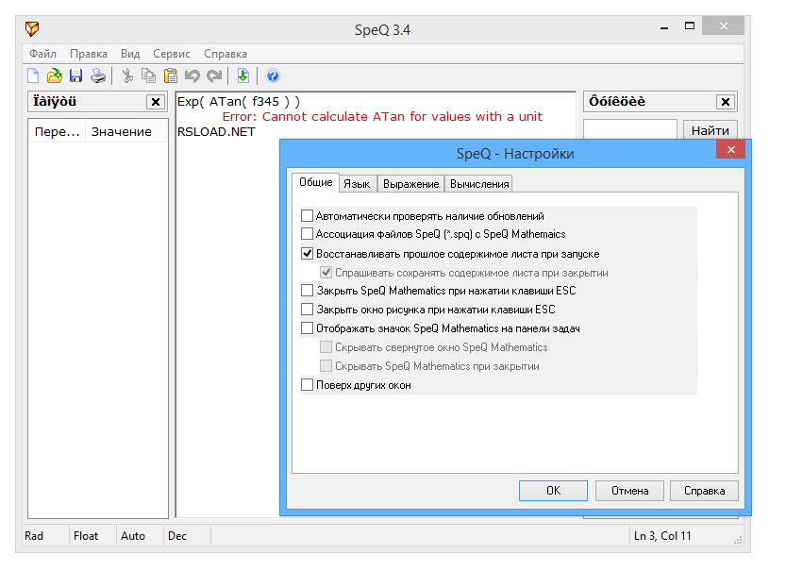
Task: Switch to the Вычисления tab
Action: [x=478, y=184]
